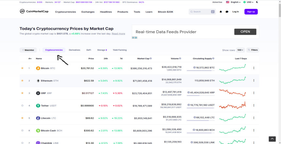Expand the English language dropdown
Screen dimensions: 281x144
pyautogui.click(x=233, y=2)
